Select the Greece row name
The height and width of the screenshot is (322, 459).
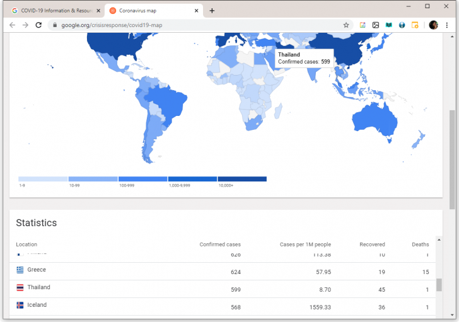tap(37, 270)
